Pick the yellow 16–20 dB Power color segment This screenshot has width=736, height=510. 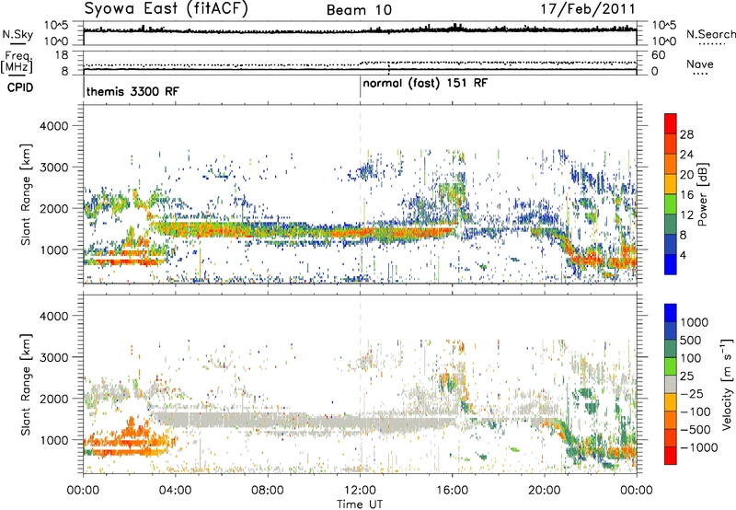pyautogui.click(x=671, y=184)
